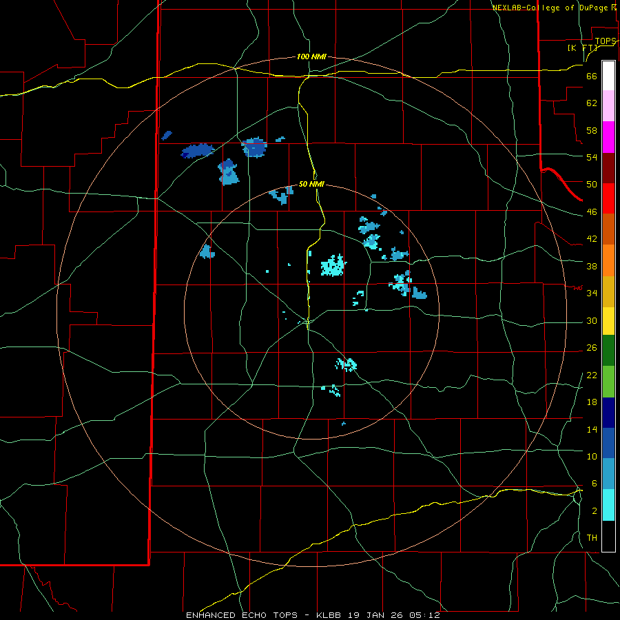Click the light pink legend swatch
Image resolution: width=620 pixels, height=620 pixels.
608,106
